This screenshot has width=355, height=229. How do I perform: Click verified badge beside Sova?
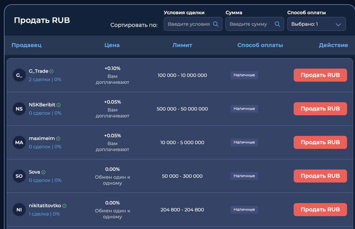click(x=43, y=172)
